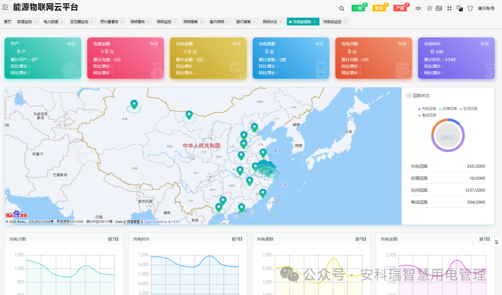Switch language using the translate icon
The width and height of the screenshot is (502, 295).
point(459,8)
